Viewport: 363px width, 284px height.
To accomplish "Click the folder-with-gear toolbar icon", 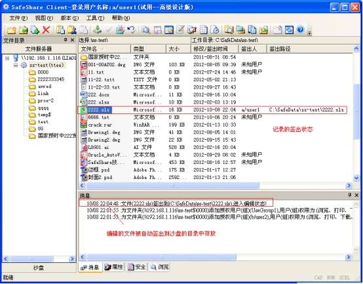I will coord(192,30).
